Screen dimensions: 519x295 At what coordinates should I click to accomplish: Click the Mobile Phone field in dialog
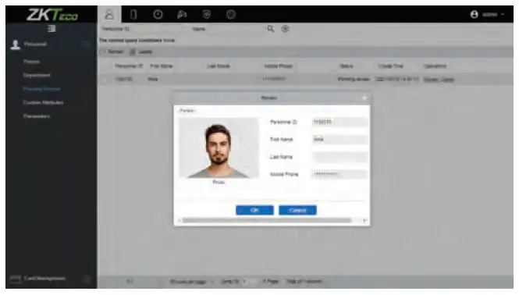tap(339, 174)
